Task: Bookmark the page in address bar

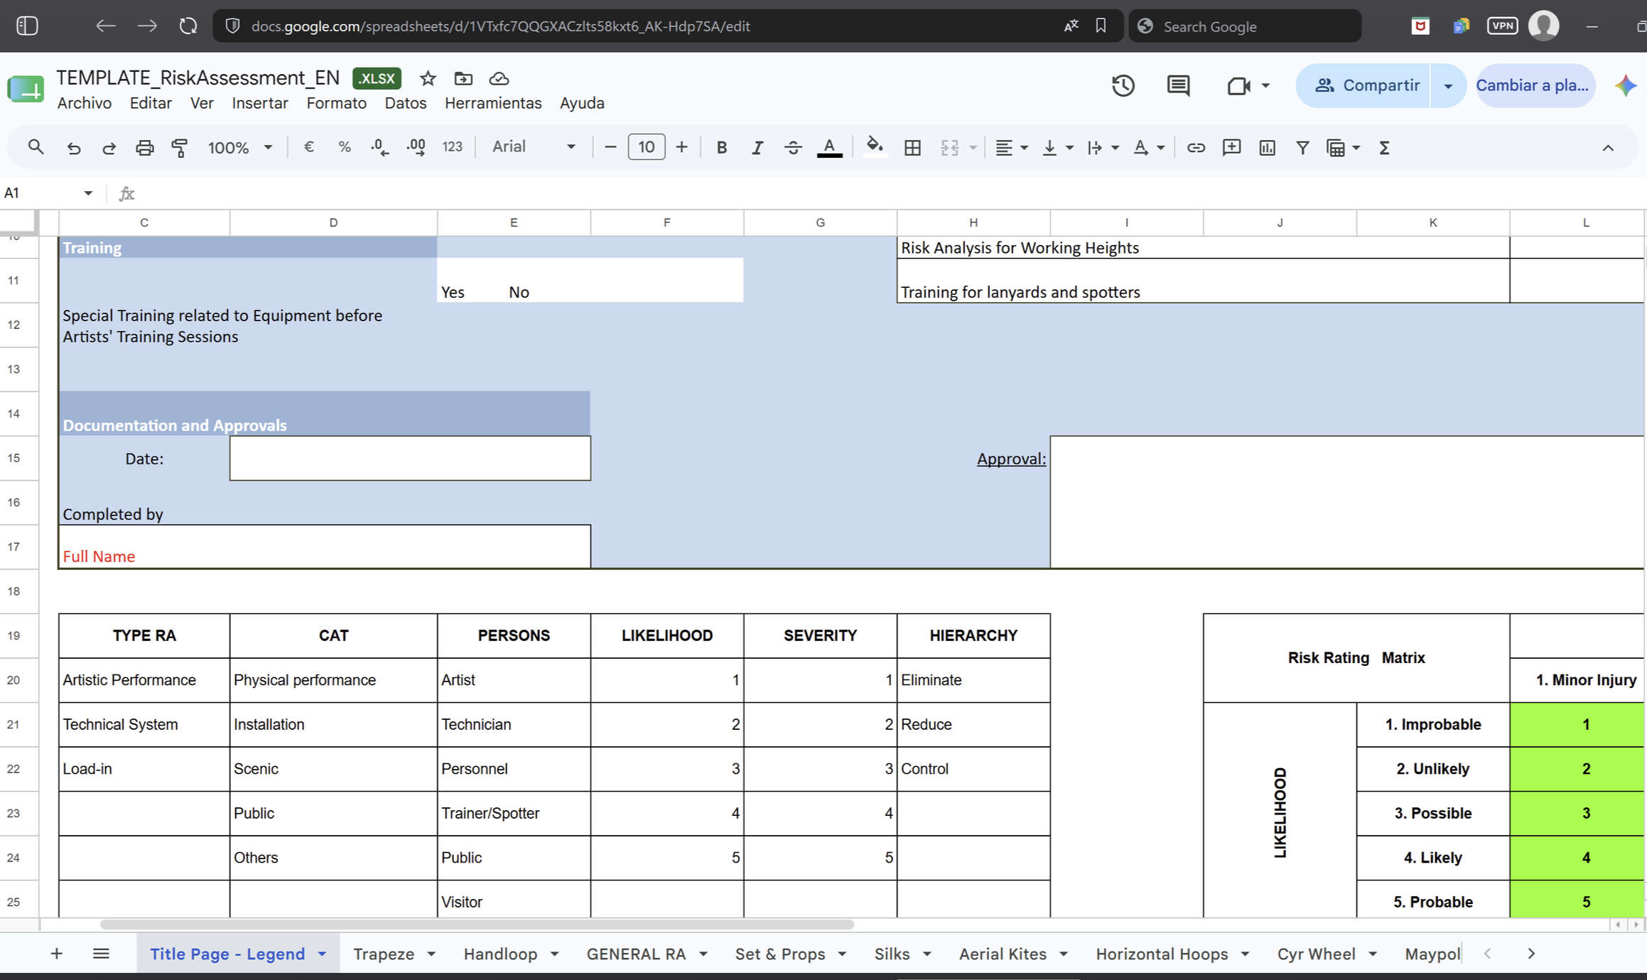Action: pos(1101,26)
